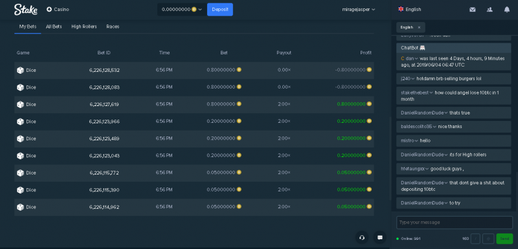Switch to the High Rollers tab
518x249 pixels.
(x=84, y=27)
